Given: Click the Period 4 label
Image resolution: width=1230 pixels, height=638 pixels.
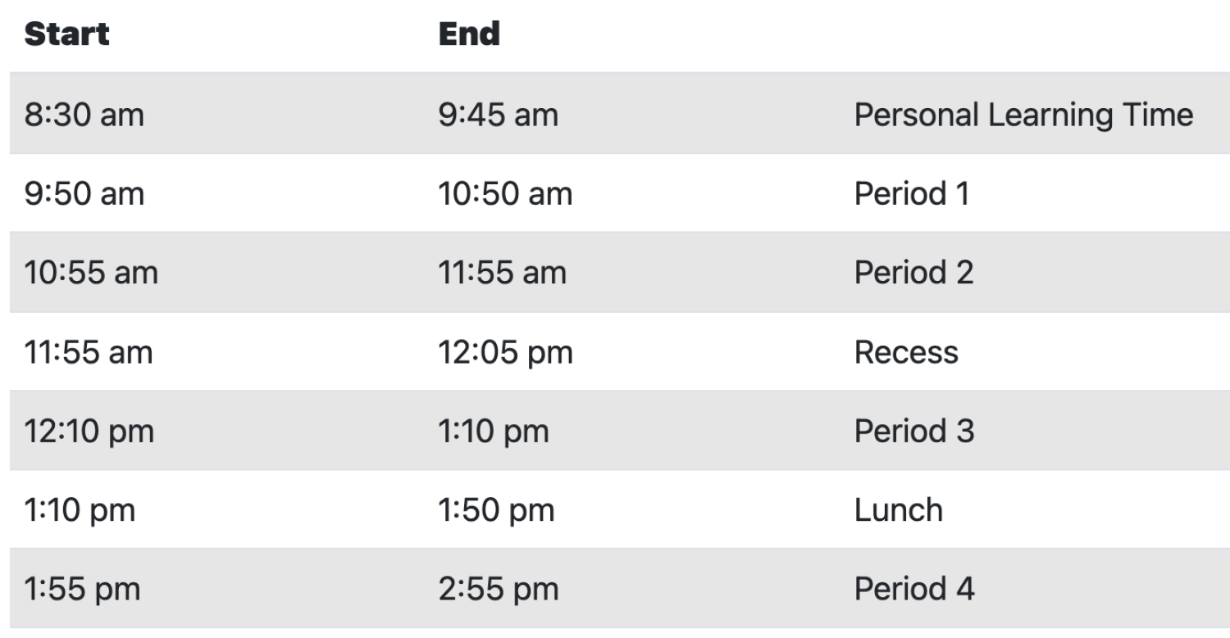Looking at the screenshot, I should pyautogui.click(x=913, y=589).
